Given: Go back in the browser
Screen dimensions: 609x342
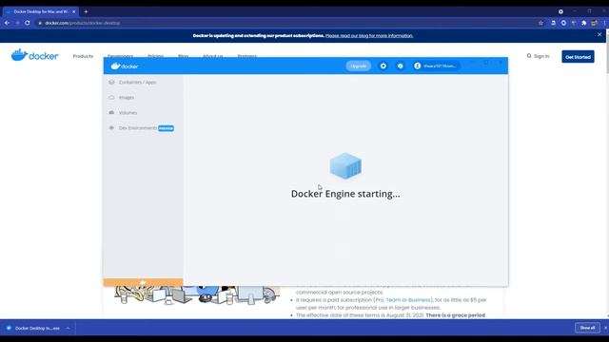Looking at the screenshot, I should (x=7, y=23).
